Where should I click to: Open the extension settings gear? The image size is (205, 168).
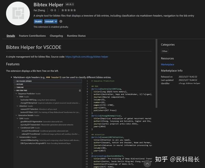pyautogui.click(x=61, y=21)
